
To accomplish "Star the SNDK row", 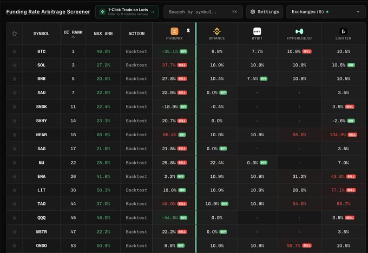I will (x=15, y=106).
